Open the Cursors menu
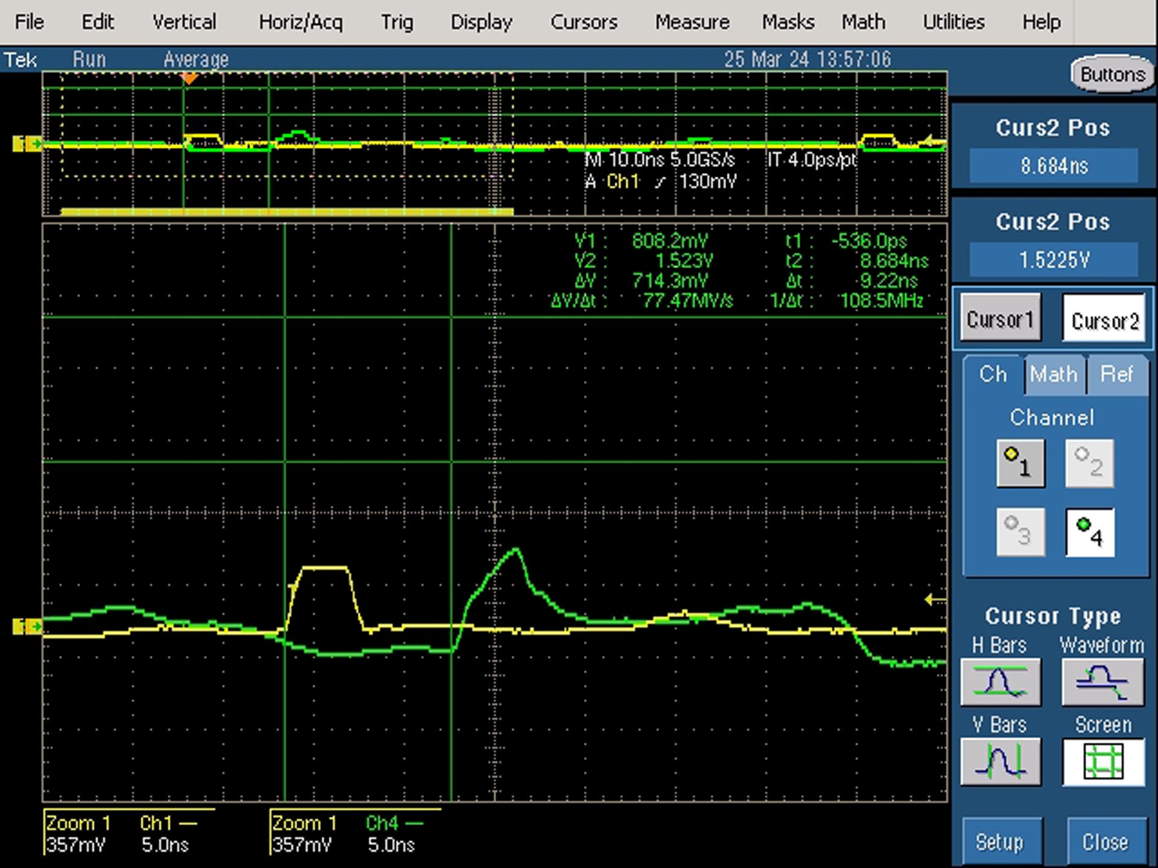 583,22
